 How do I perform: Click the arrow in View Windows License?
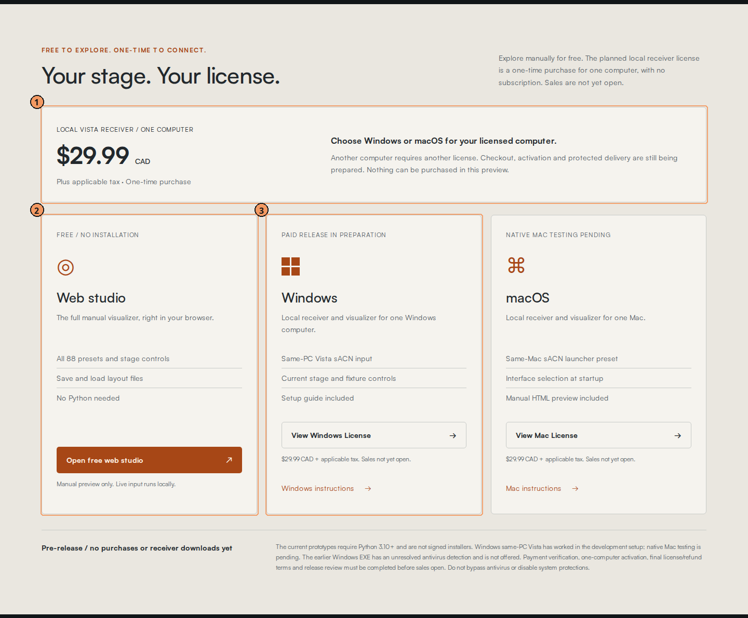(453, 436)
